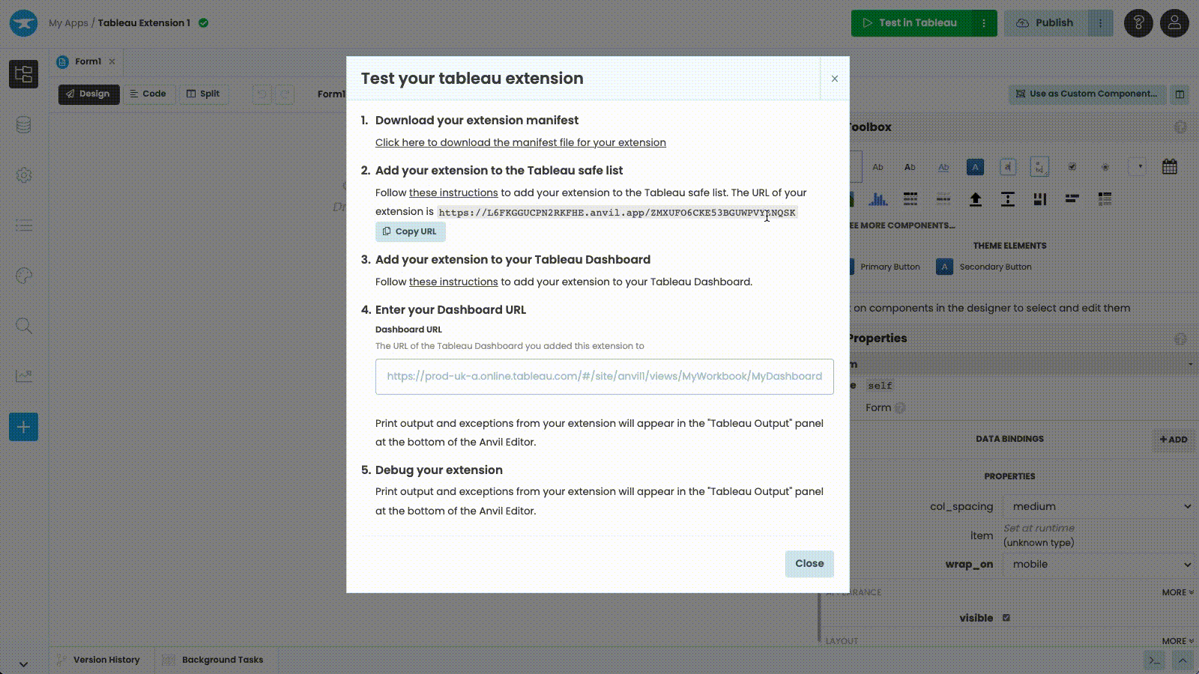Open the terminal console icon at bottom right
Viewport: 1199px width, 674px height.
click(x=1155, y=661)
